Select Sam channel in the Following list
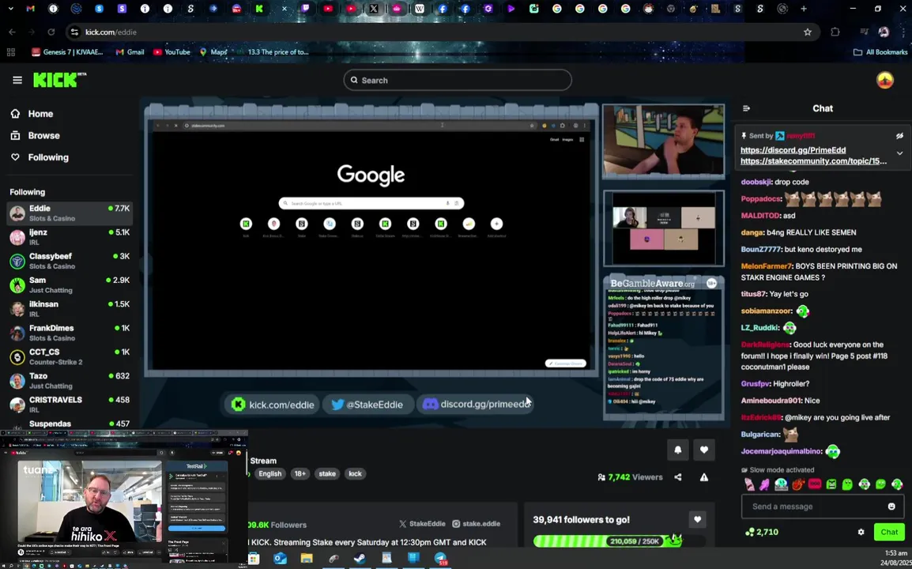Screen dimensions: 912x569 tap(70, 284)
